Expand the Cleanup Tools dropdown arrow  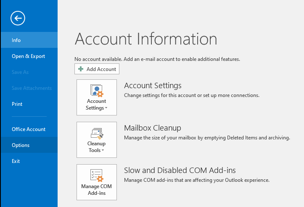pos(103,151)
